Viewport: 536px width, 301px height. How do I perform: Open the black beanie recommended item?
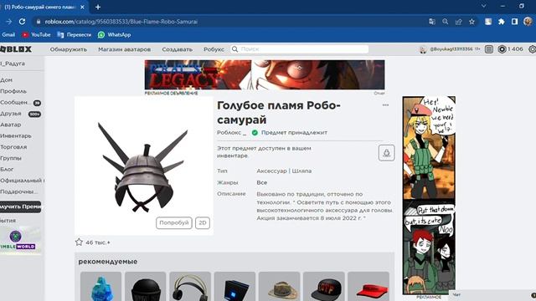click(145, 287)
